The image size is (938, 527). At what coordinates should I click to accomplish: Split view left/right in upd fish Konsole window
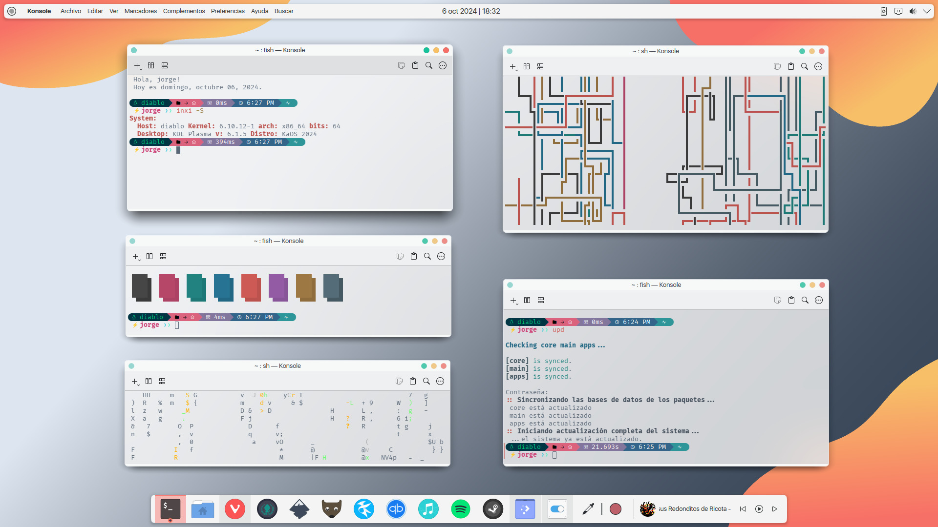point(527,300)
